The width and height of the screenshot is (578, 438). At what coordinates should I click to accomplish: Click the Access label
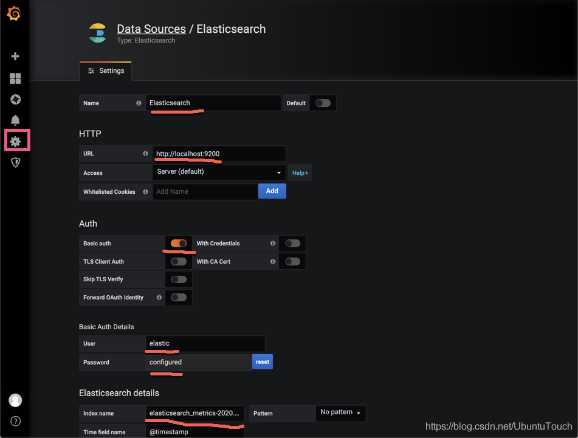click(x=93, y=173)
